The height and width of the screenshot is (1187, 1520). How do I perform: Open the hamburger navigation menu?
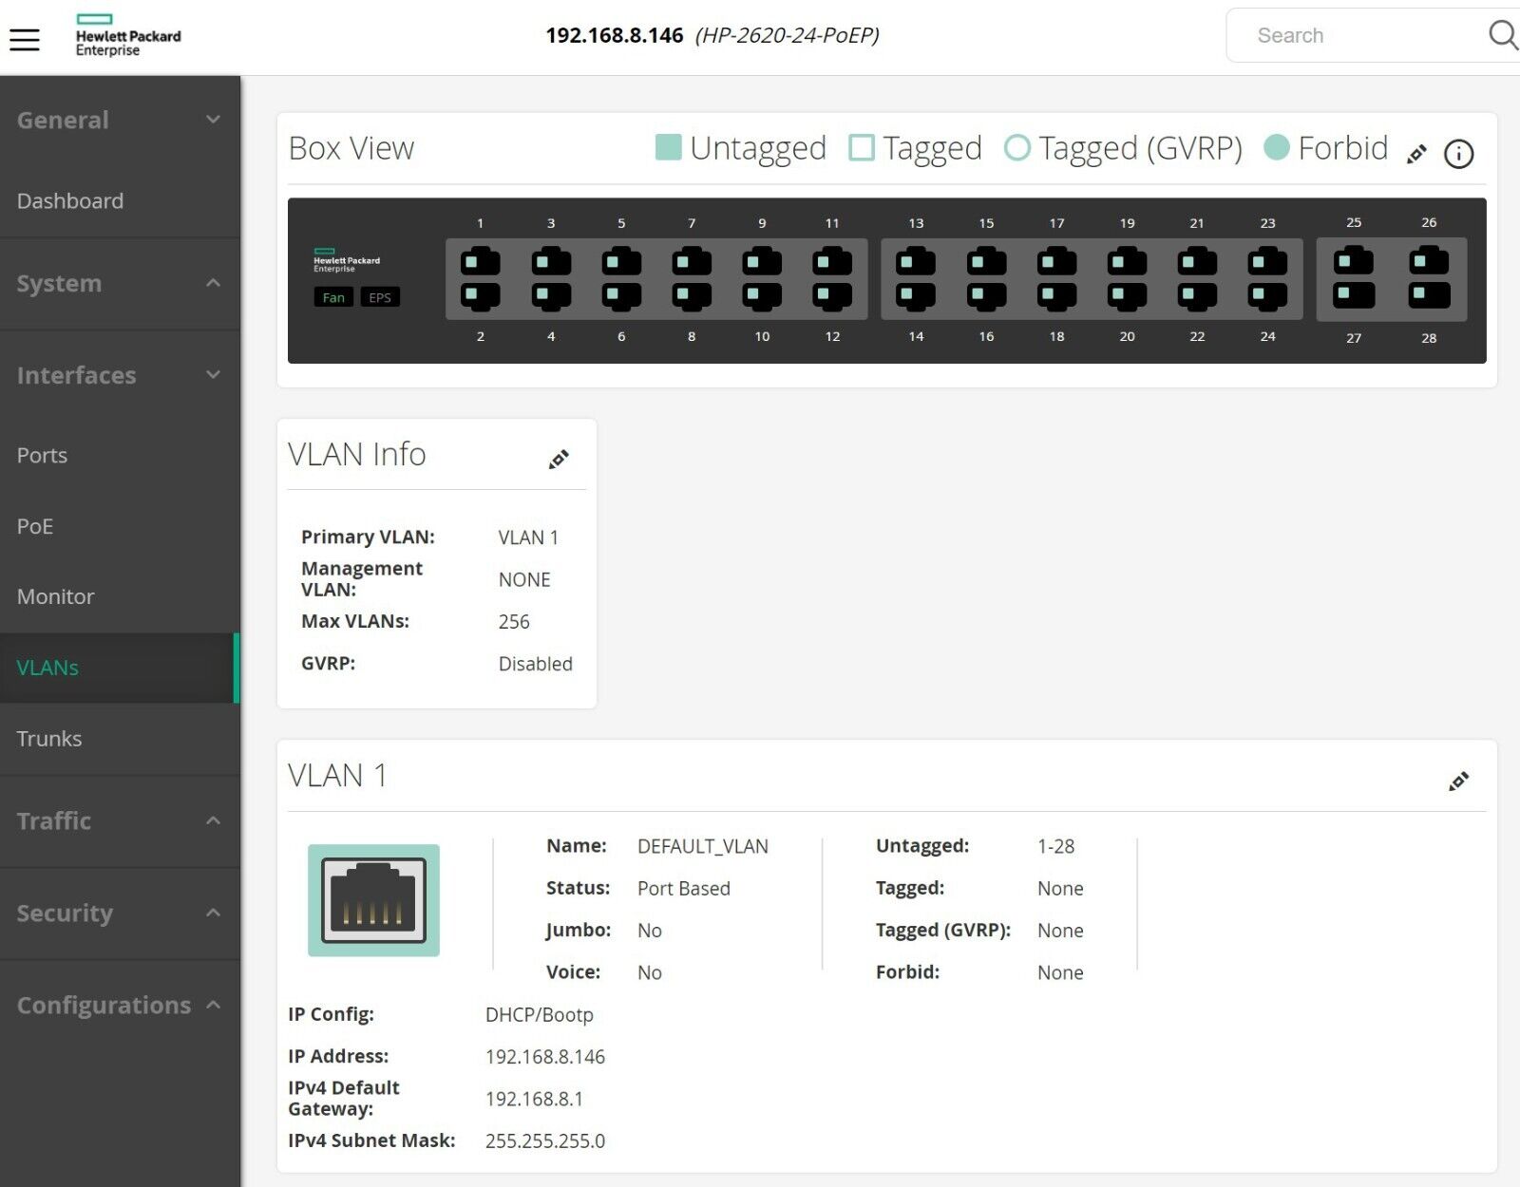(25, 39)
